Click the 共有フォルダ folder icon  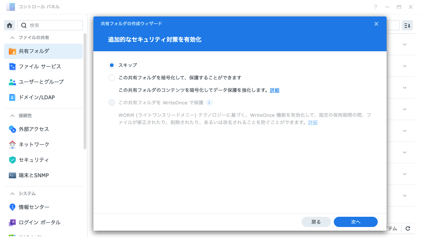[12, 51]
